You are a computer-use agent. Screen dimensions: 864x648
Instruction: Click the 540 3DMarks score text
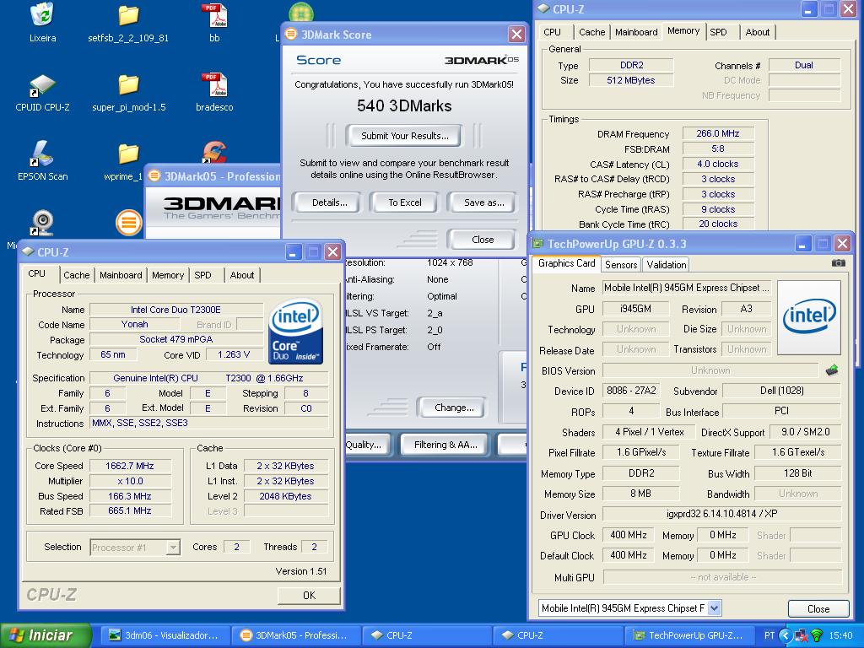[404, 105]
